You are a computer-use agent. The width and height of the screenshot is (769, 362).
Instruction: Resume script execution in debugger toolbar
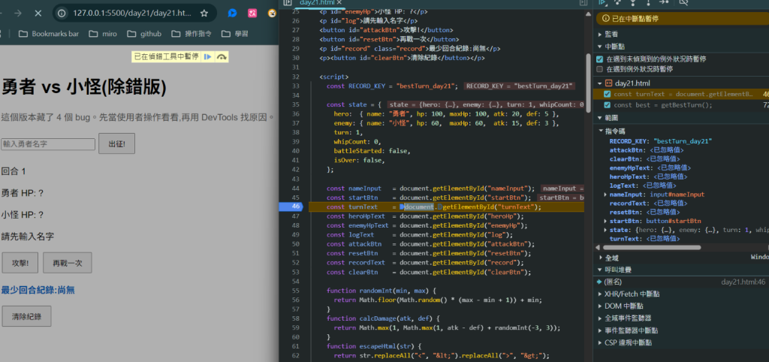[602, 2]
